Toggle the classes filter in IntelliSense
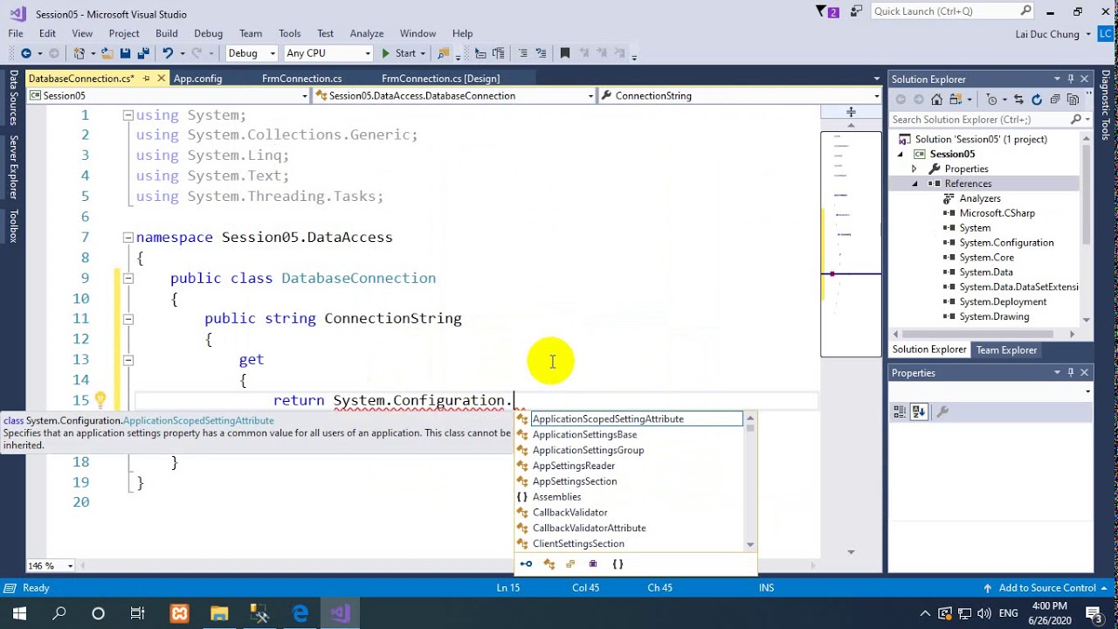The width and height of the screenshot is (1118, 629). coord(549,564)
